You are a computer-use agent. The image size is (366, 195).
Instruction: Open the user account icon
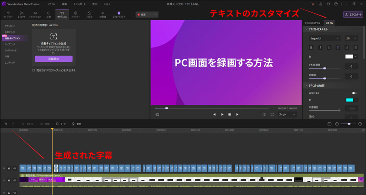click(x=321, y=4)
